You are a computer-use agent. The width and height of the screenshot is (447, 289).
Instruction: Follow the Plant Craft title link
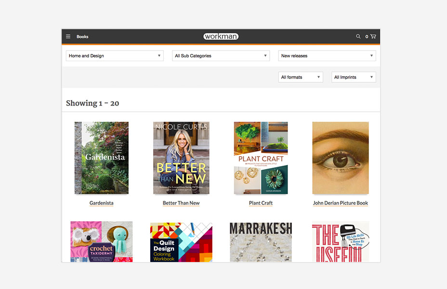point(261,203)
